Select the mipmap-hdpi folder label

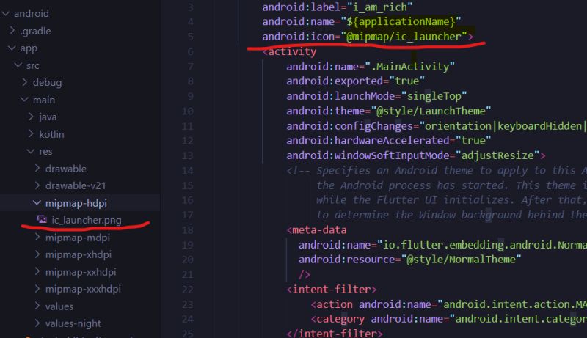(x=76, y=203)
